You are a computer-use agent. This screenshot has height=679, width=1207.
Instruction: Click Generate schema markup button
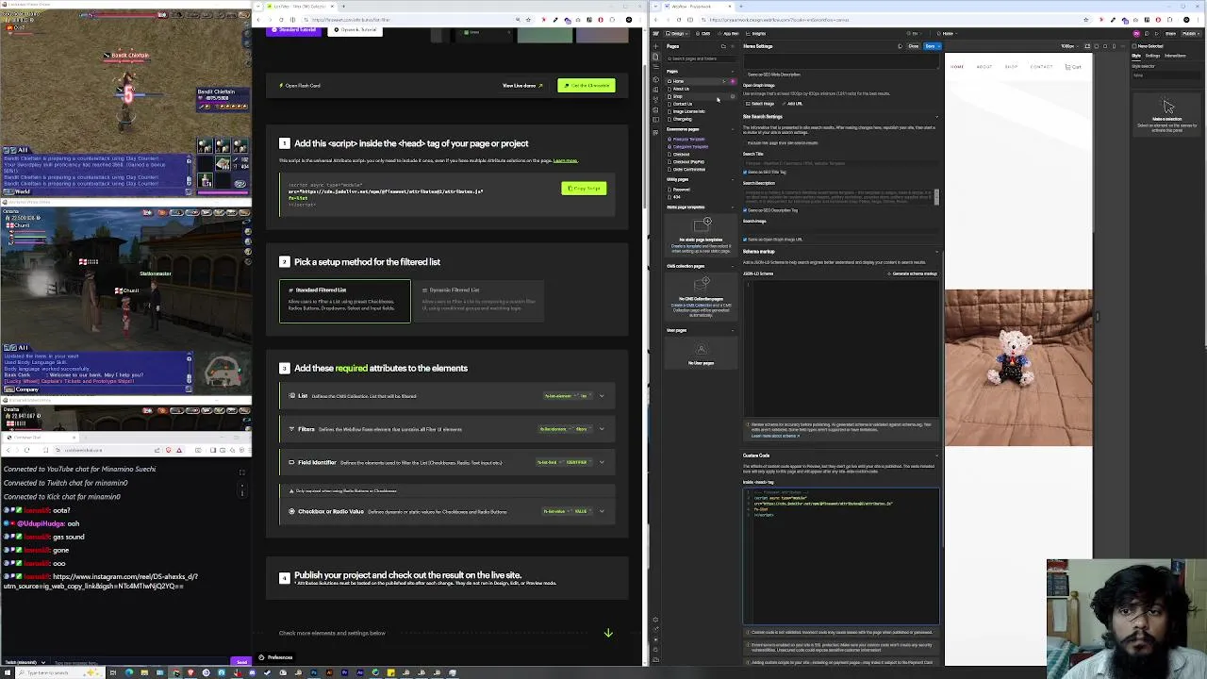tap(914, 273)
